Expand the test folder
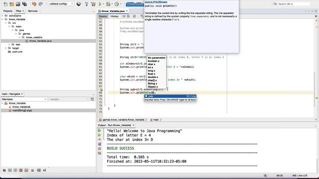Viewport: 319px width, 179px height. (x=9, y=44)
